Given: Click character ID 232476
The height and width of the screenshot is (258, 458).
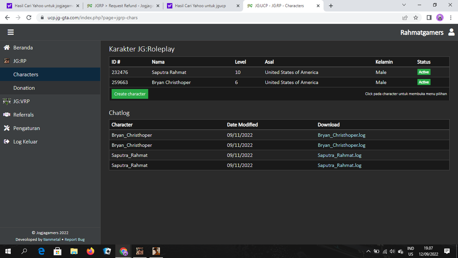Looking at the screenshot, I should coord(120,72).
